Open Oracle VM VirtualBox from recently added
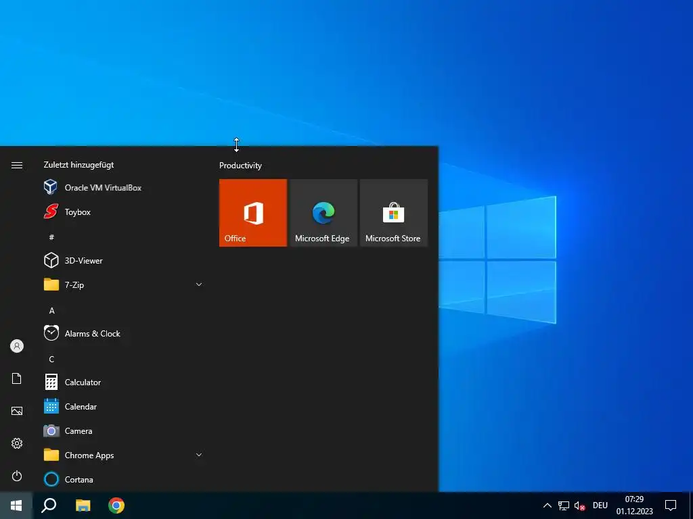 [123, 188]
